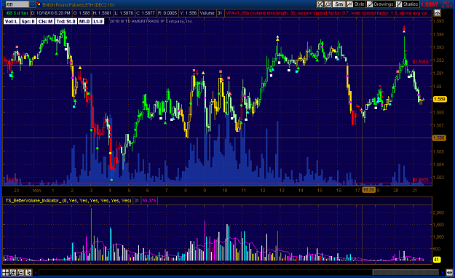Open the 5m timeframe selector
Screen dimensions: 455x278
(x=339, y=4)
